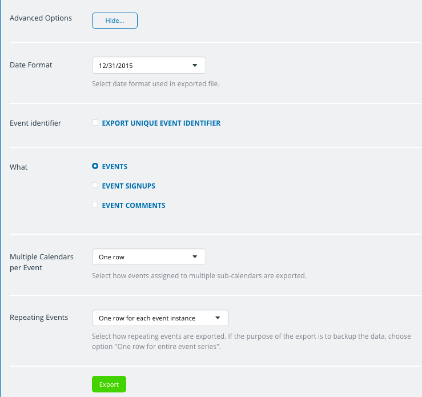
Task: Enable the unique event identifier checkbox
Action: [95, 123]
